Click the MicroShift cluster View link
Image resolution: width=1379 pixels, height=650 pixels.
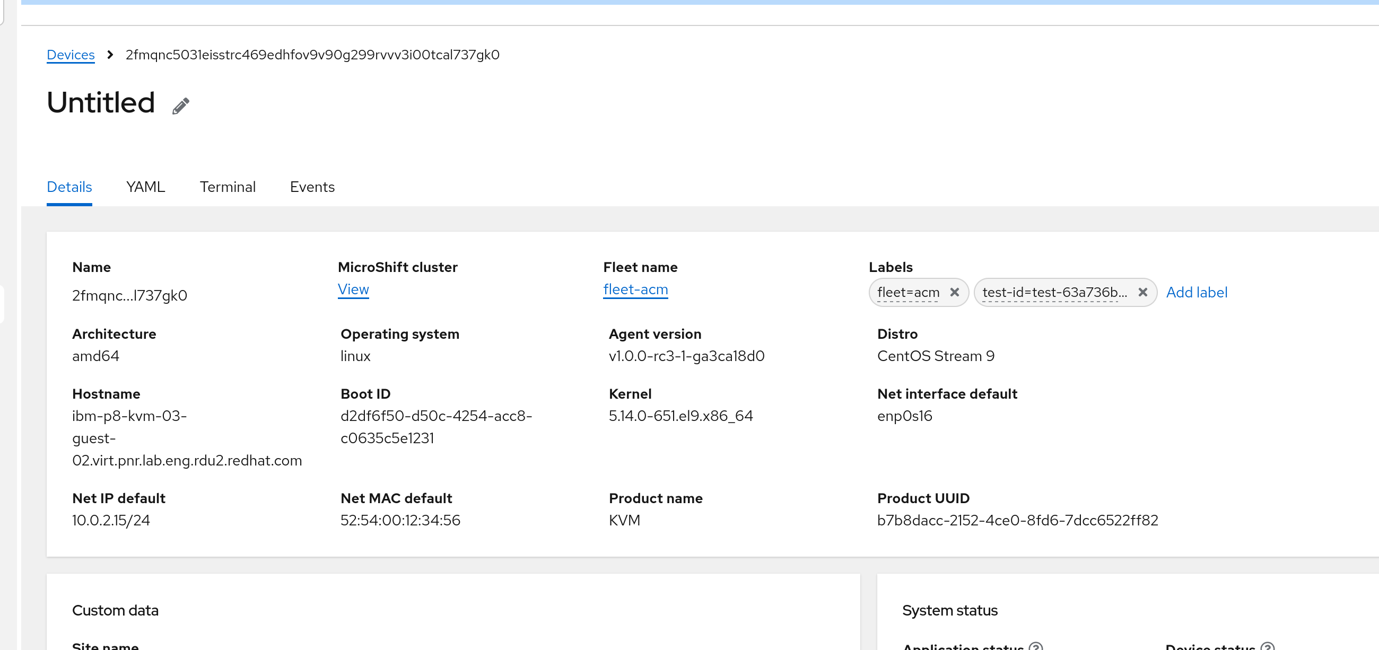pos(353,289)
